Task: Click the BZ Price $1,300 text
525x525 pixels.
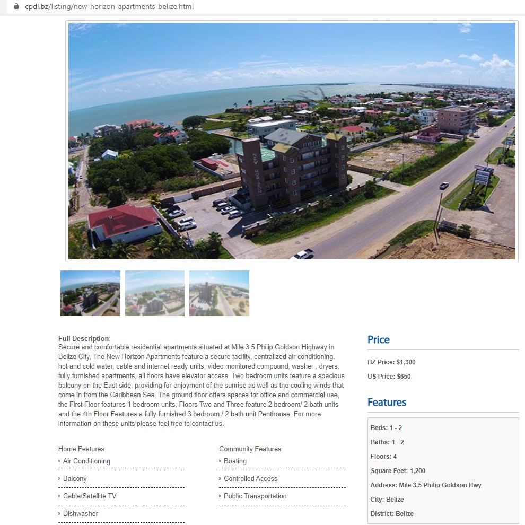Action: coord(391,362)
